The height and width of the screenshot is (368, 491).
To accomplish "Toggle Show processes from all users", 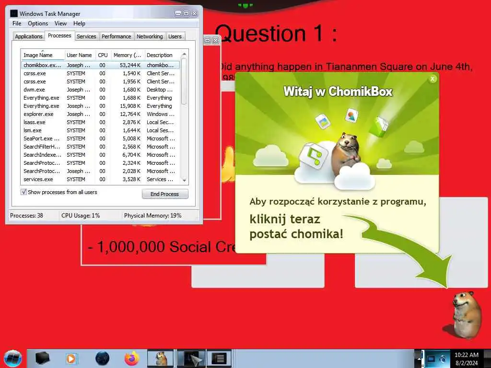I will coord(24,192).
